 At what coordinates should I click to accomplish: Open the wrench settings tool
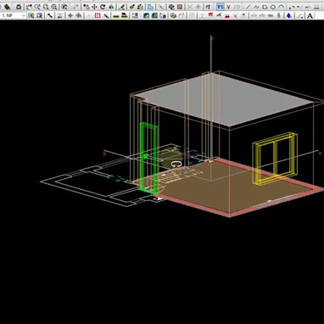click(x=49, y=15)
